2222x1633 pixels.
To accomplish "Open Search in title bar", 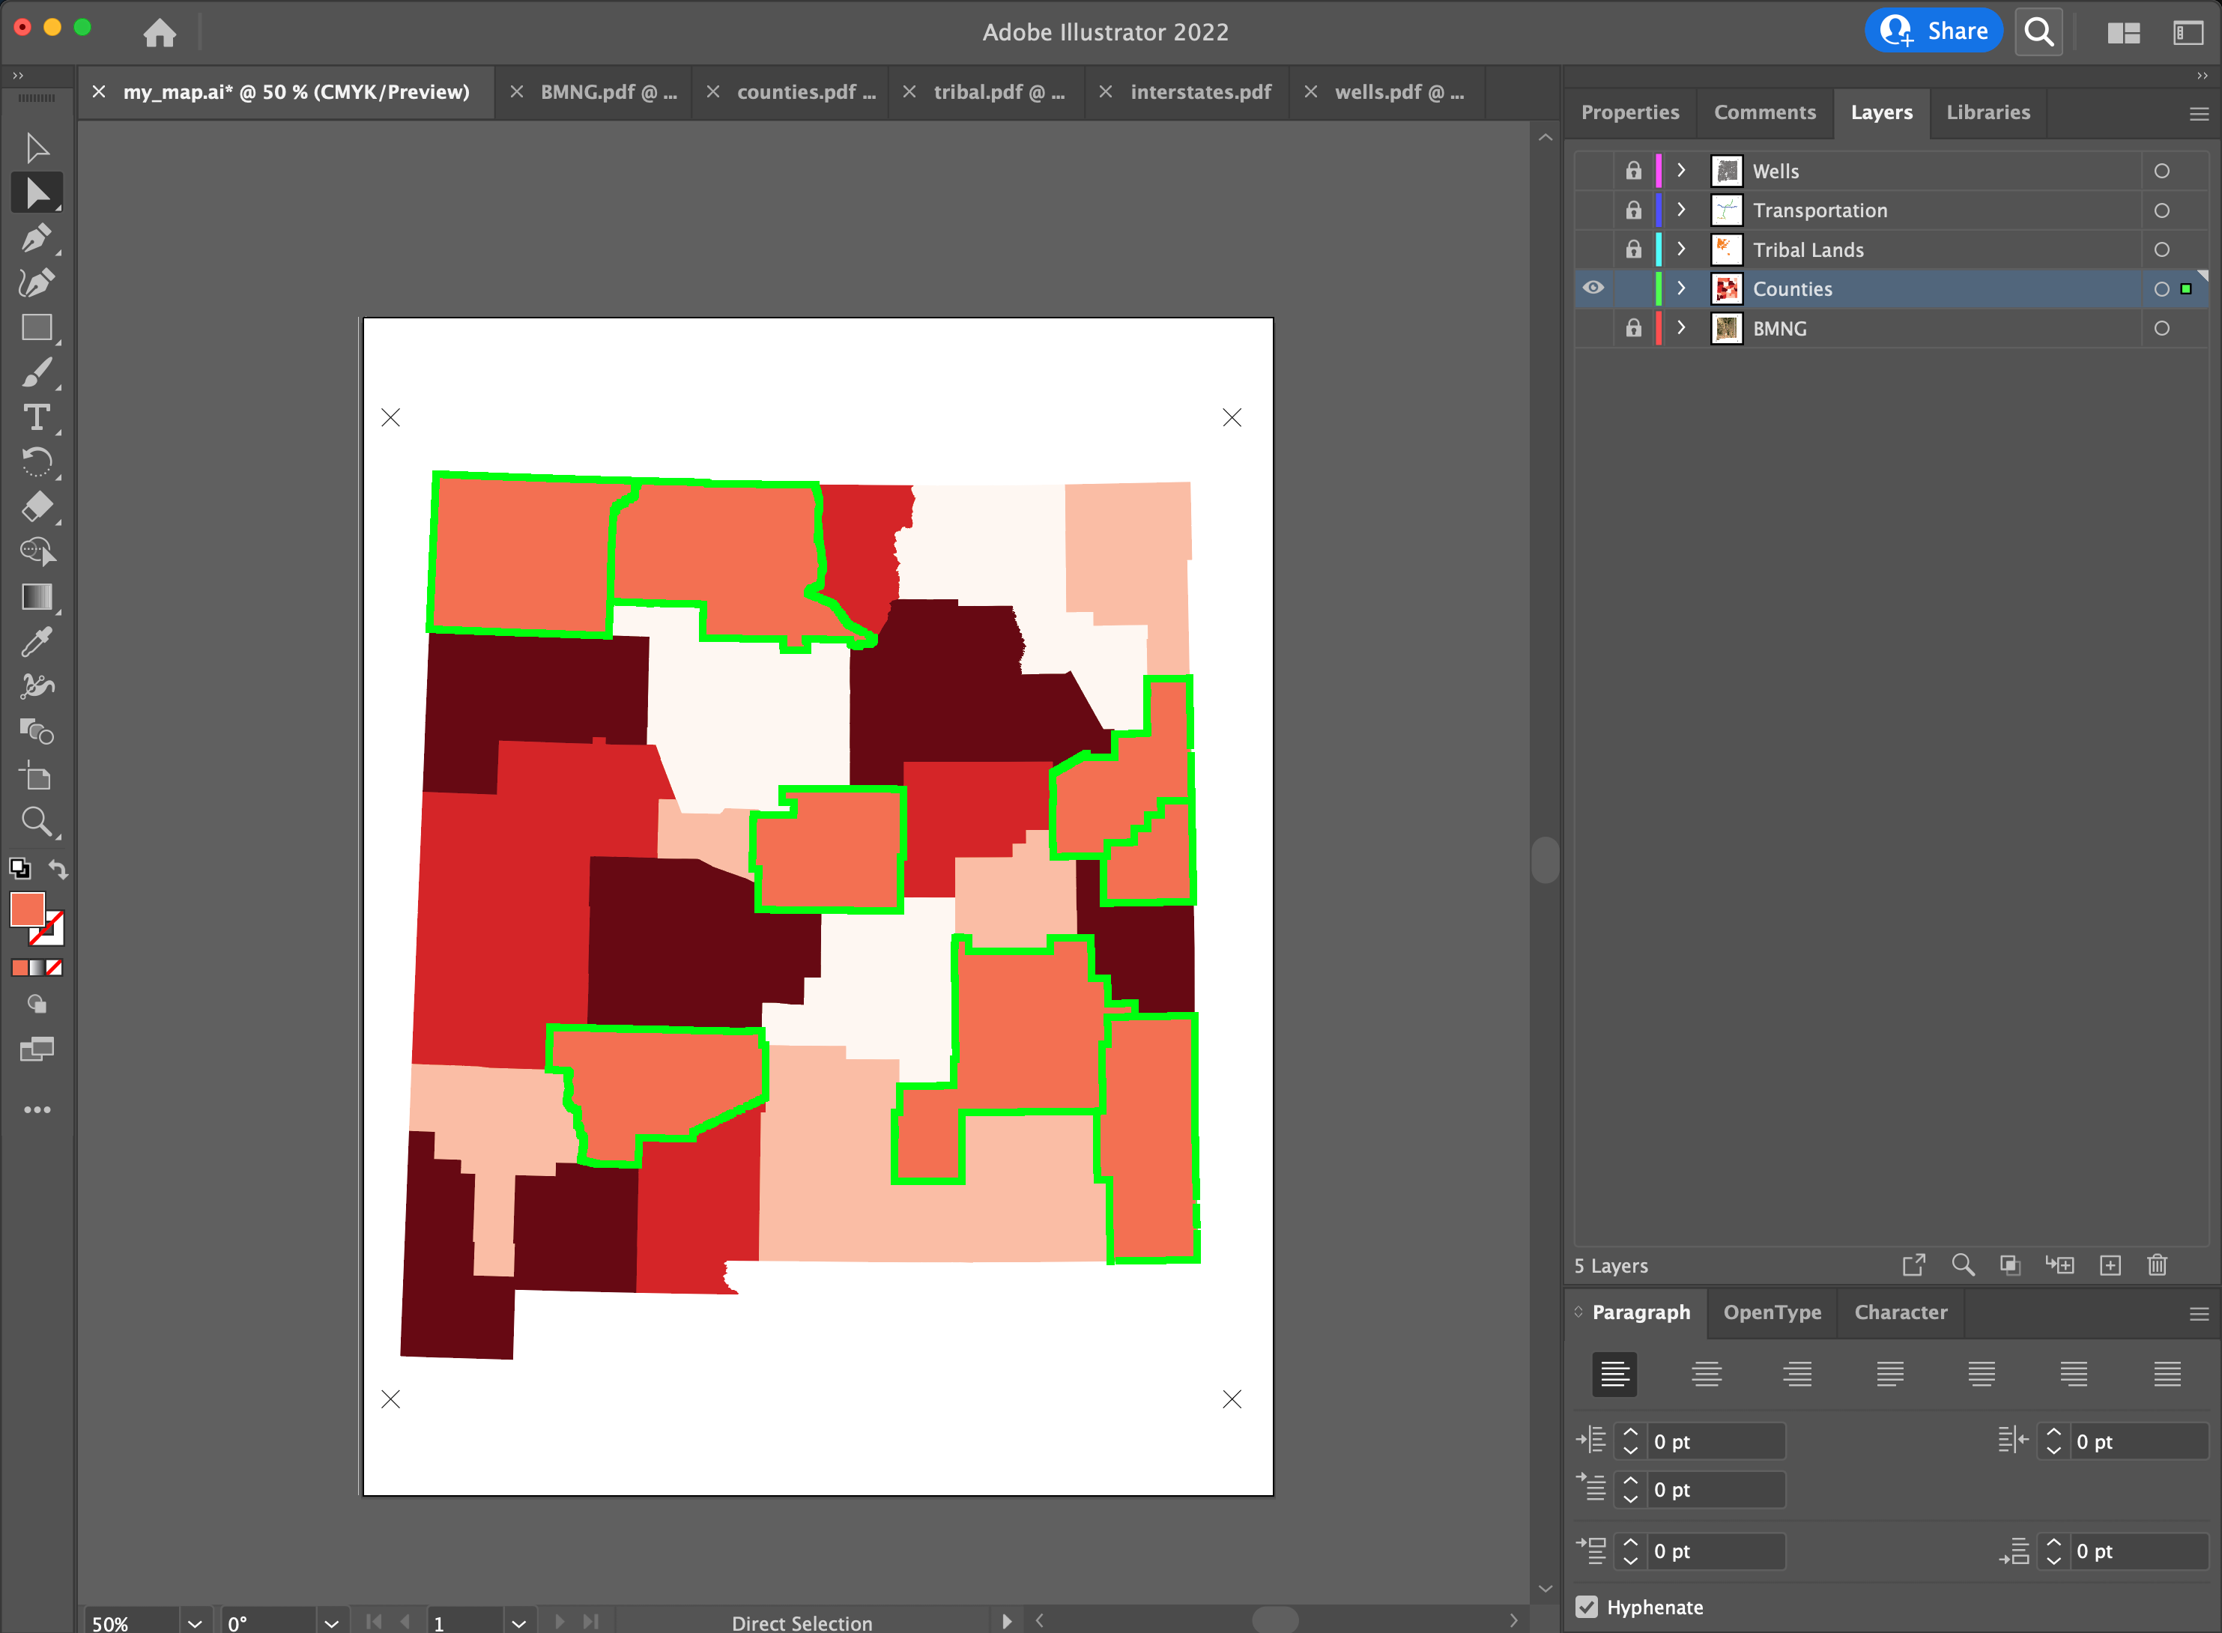I will (x=2039, y=31).
